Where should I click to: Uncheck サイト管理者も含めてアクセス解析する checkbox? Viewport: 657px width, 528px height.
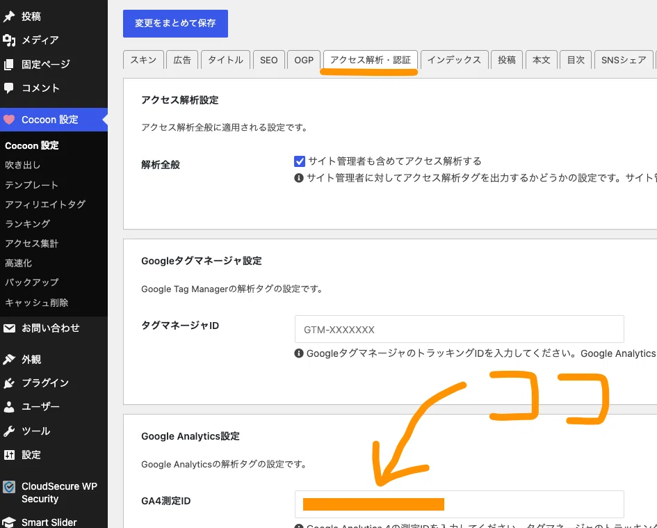pyautogui.click(x=299, y=161)
